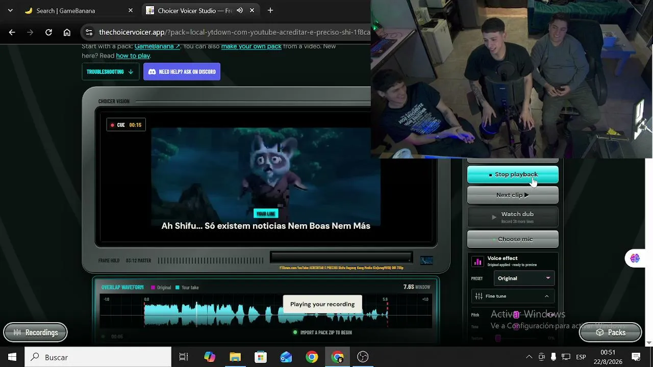Click the 'YOUR LINE' badge
The width and height of the screenshot is (653, 367).
click(x=266, y=214)
